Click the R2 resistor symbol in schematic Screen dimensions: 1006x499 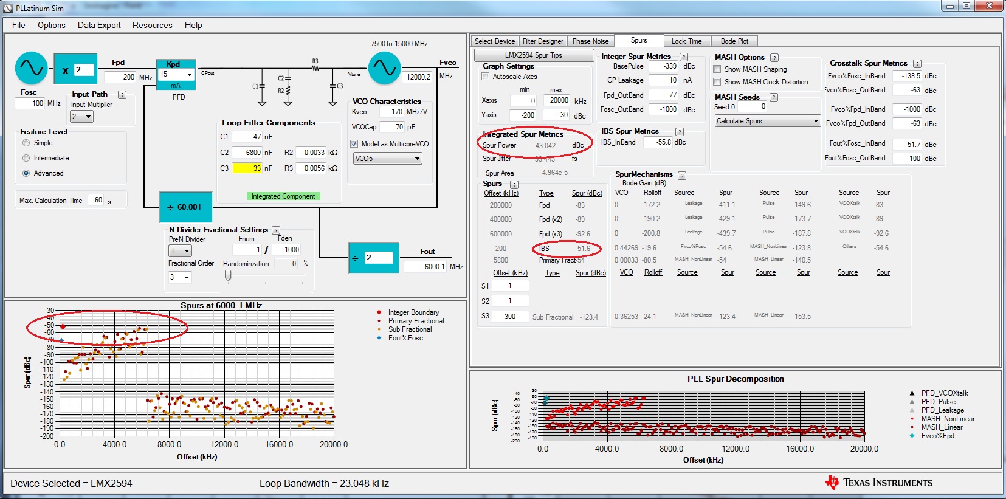click(288, 91)
